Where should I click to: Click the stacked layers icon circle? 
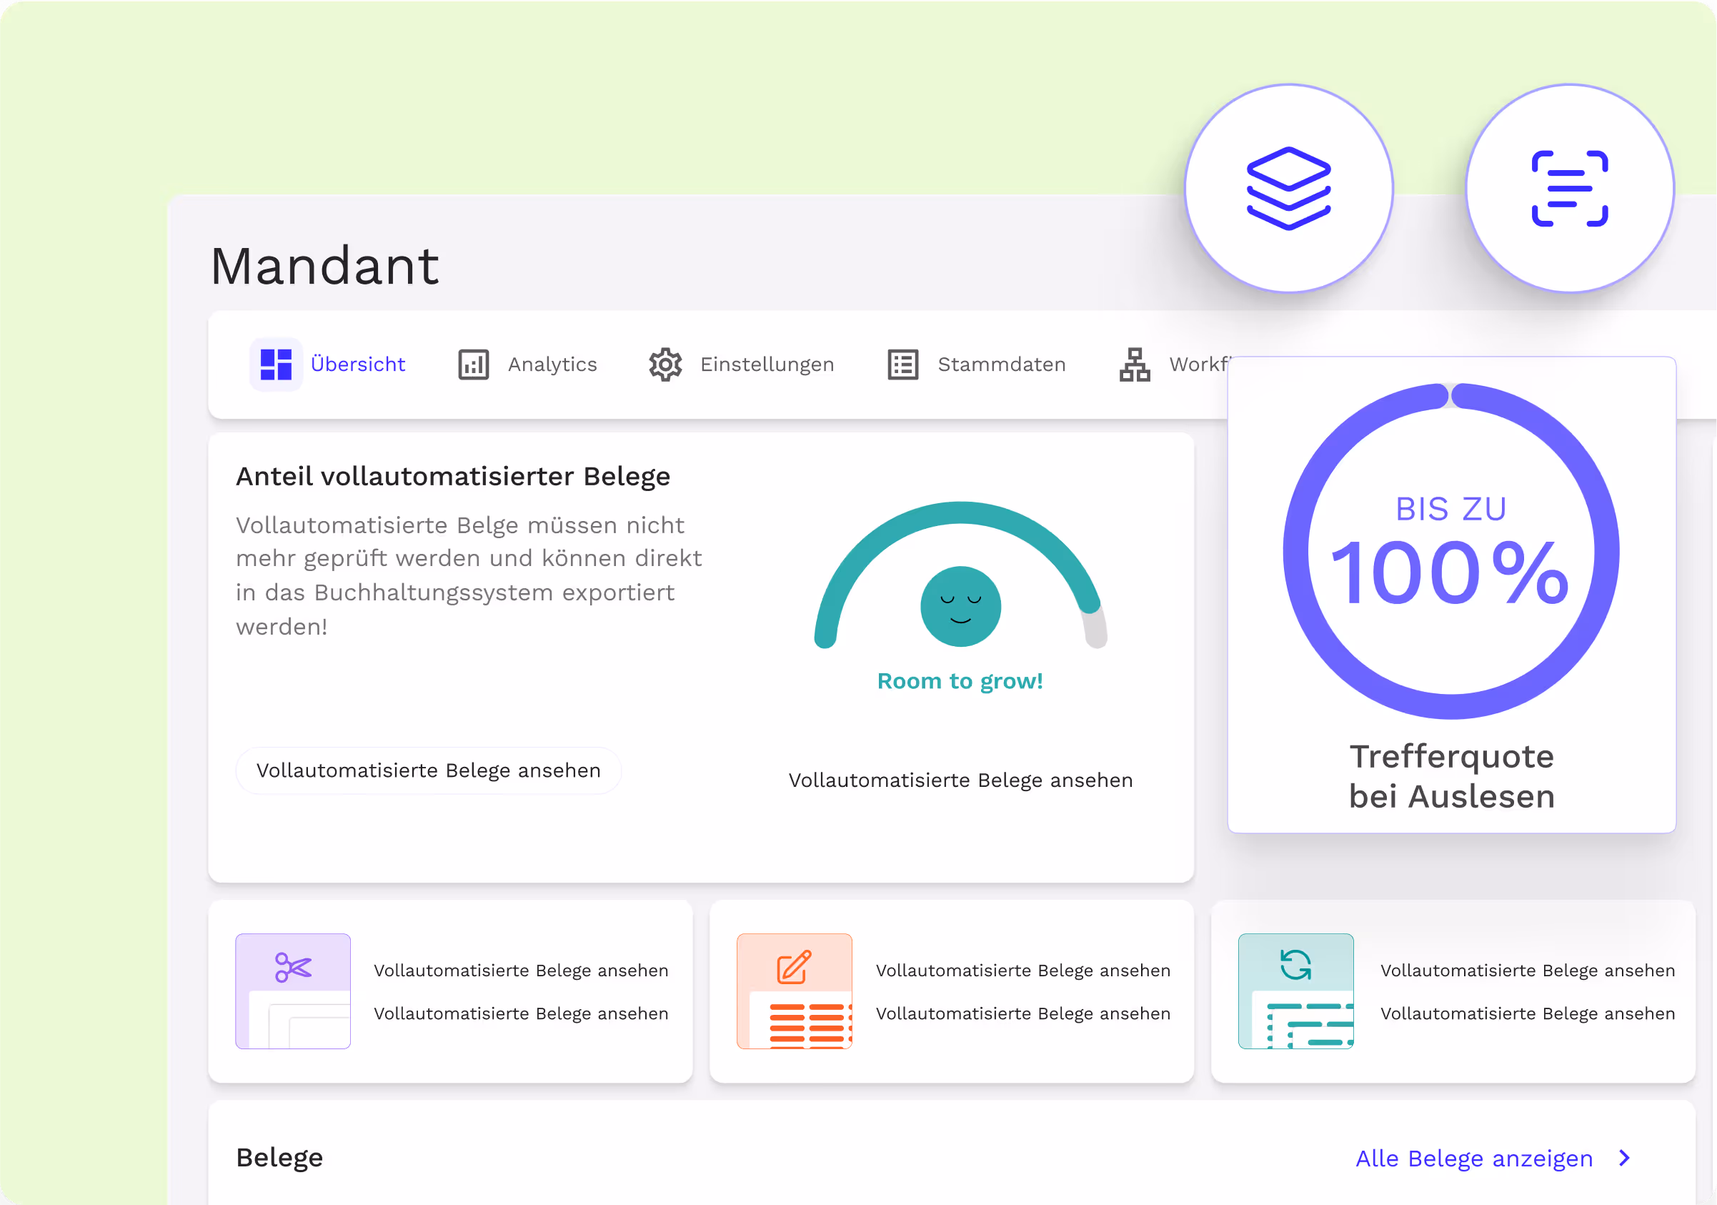1288,188
